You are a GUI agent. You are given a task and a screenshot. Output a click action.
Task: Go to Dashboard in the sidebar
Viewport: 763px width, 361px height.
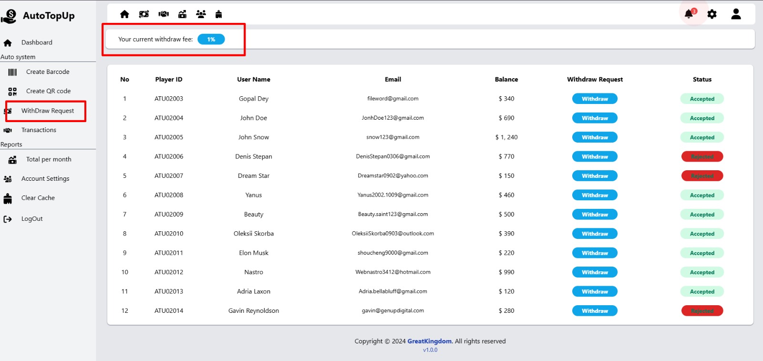(x=37, y=42)
